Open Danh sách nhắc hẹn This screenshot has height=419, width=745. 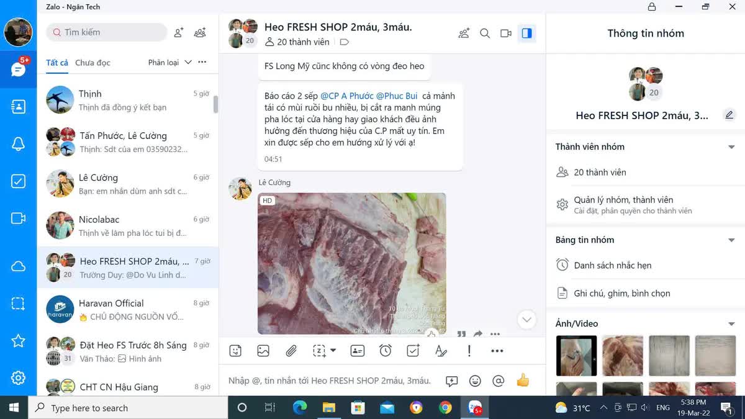click(612, 265)
